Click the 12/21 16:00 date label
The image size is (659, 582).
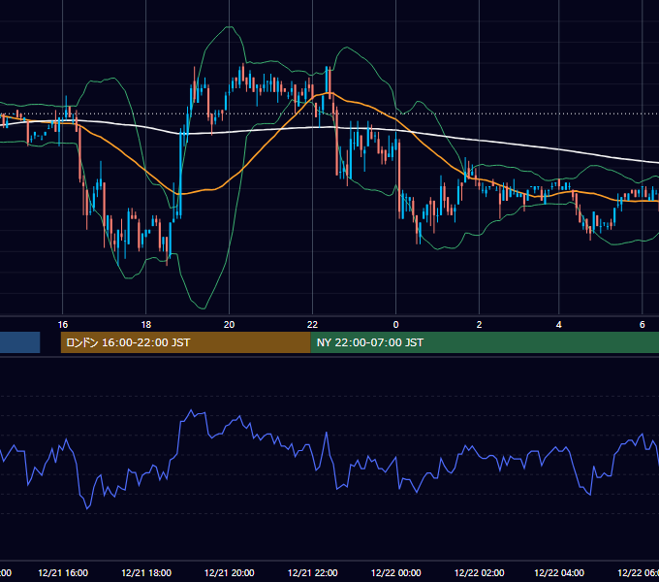click(x=63, y=572)
